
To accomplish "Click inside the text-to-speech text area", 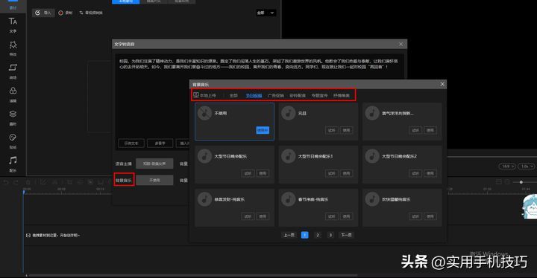I will coord(260,101).
